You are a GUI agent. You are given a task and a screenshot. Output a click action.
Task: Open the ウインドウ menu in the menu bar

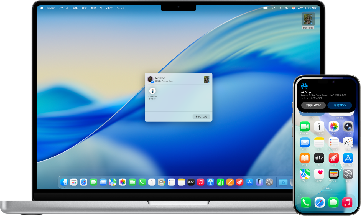(106, 8)
